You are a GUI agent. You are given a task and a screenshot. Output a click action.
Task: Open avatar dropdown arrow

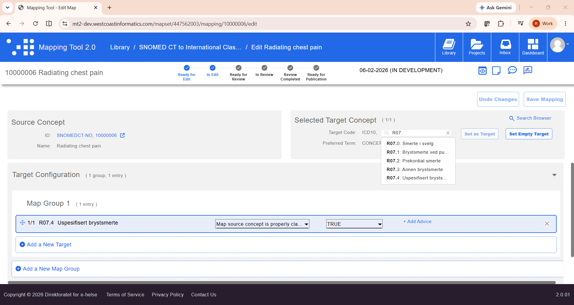[x=568, y=44]
